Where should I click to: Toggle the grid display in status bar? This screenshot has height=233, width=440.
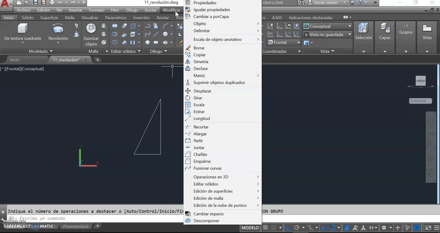click(266, 227)
